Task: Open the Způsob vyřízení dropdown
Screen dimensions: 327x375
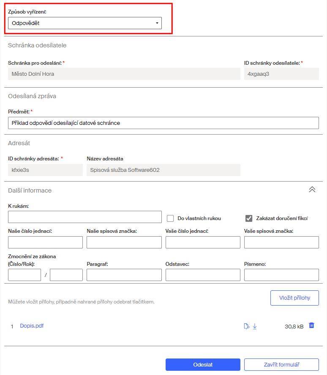Action: 85,23
